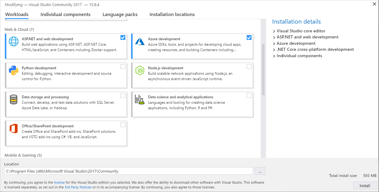This screenshot has height=192, width=379.
Task: Click the browse ellipsis button for Location
Action: [x=260, y=171]
